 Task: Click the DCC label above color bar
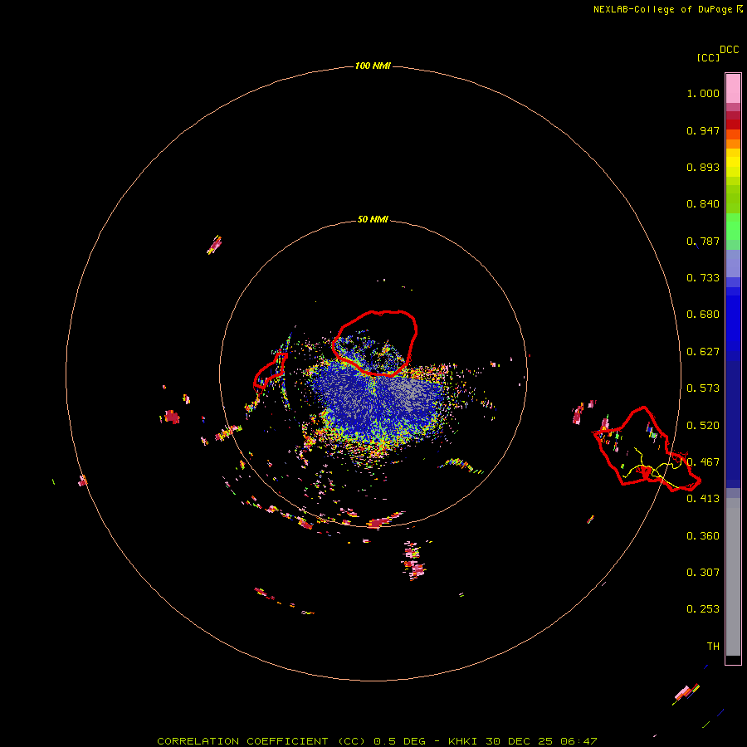tap(729, 50)
